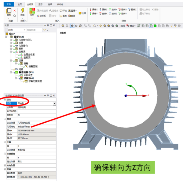Select 接触区域 in the tree
The height and width of the screenshot is (184, 187).
pyautogui.click(x=33, y=67)
